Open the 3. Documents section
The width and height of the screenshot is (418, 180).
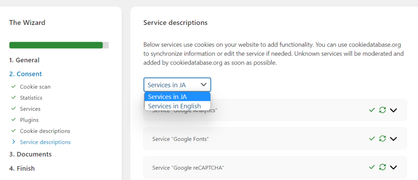tap(30, 154)
